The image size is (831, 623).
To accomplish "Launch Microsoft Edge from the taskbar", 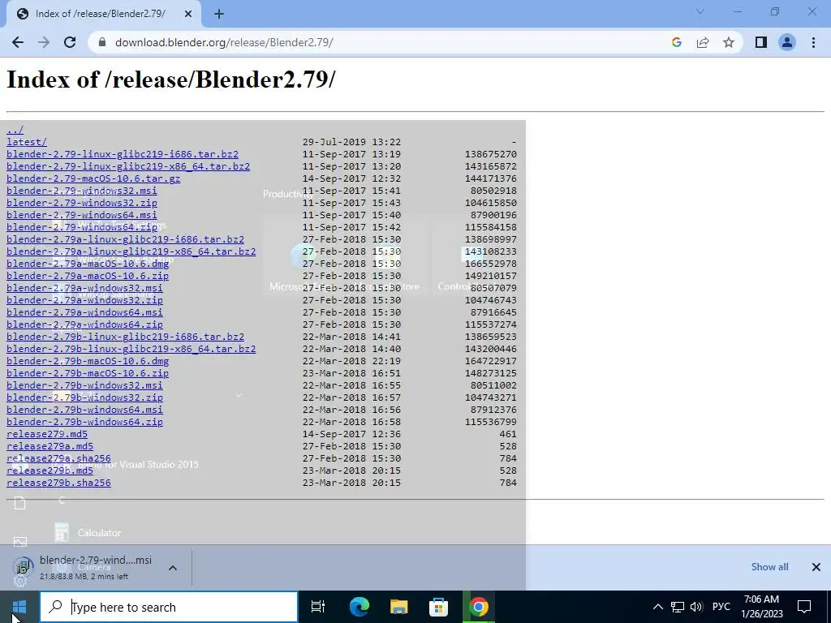I will [x=360, y=607].
